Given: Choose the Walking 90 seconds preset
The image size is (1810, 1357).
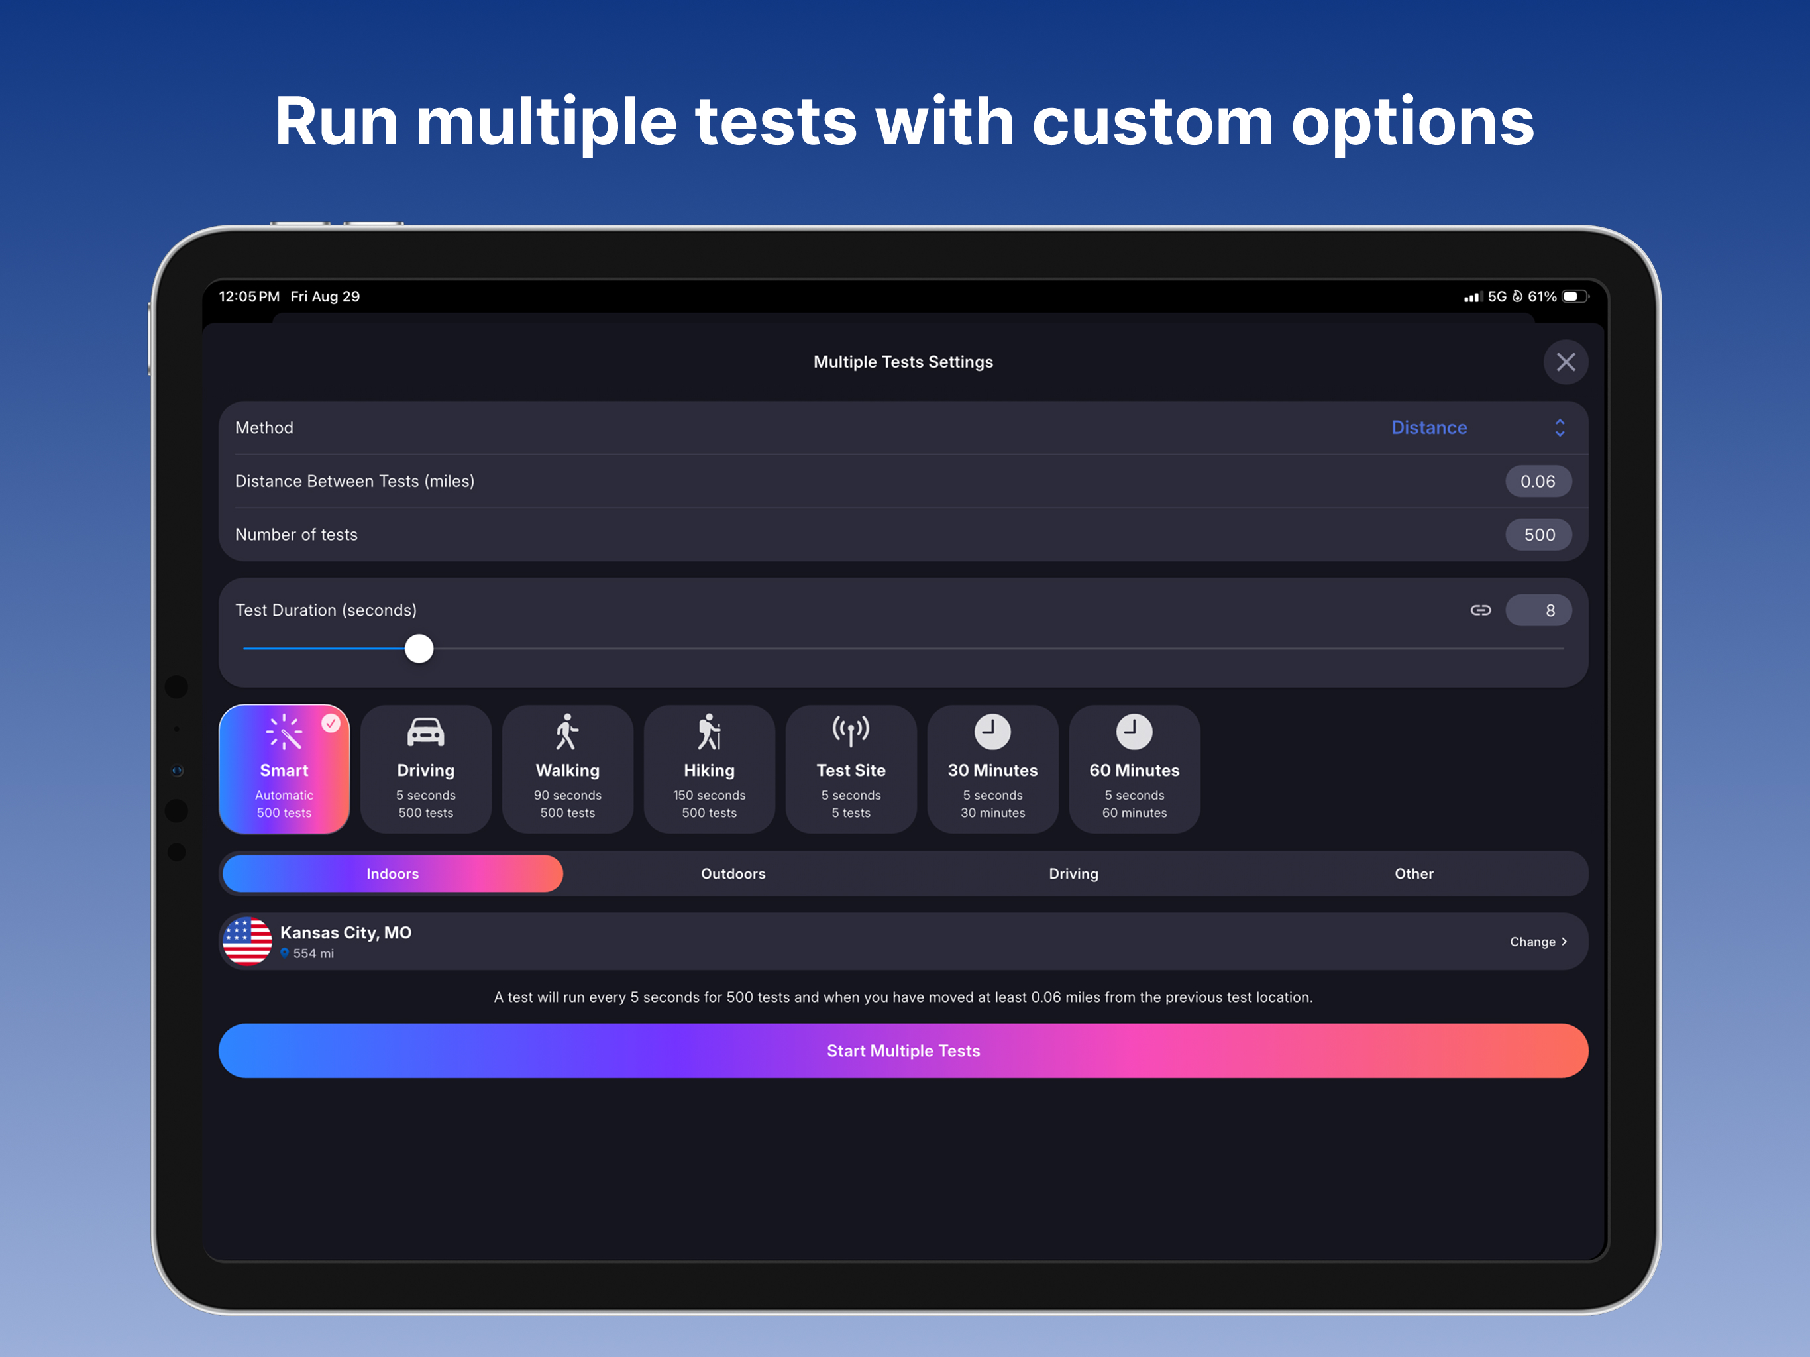Looking at the screenshot, I should click(x=567, y=769).
